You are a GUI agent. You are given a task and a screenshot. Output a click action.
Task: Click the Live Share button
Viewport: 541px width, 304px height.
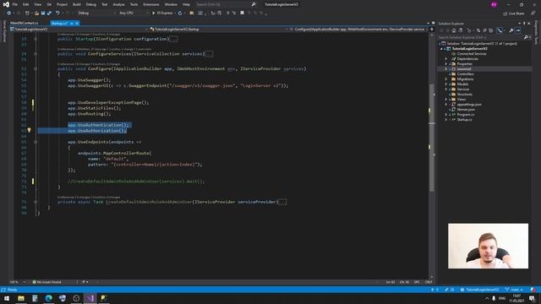tap(514, 14)
